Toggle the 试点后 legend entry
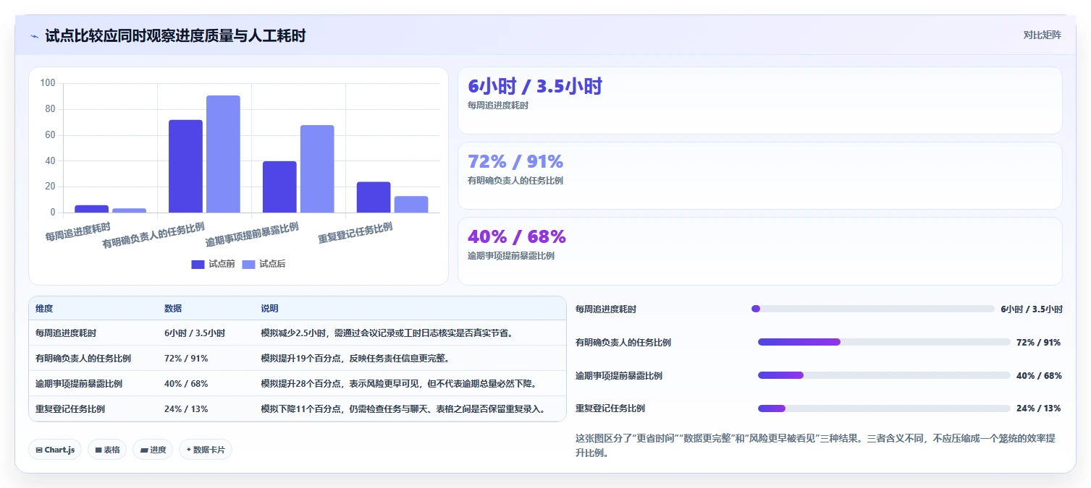1091x488 pixels. point(264,264)
